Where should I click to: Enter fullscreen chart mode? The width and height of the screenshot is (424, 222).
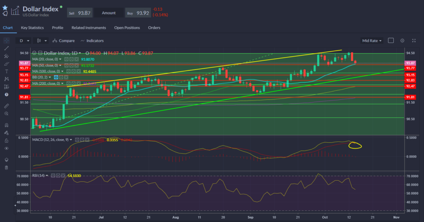pos(414,41)
